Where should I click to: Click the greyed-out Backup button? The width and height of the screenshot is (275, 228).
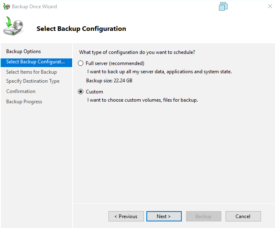tap(203, 216)
